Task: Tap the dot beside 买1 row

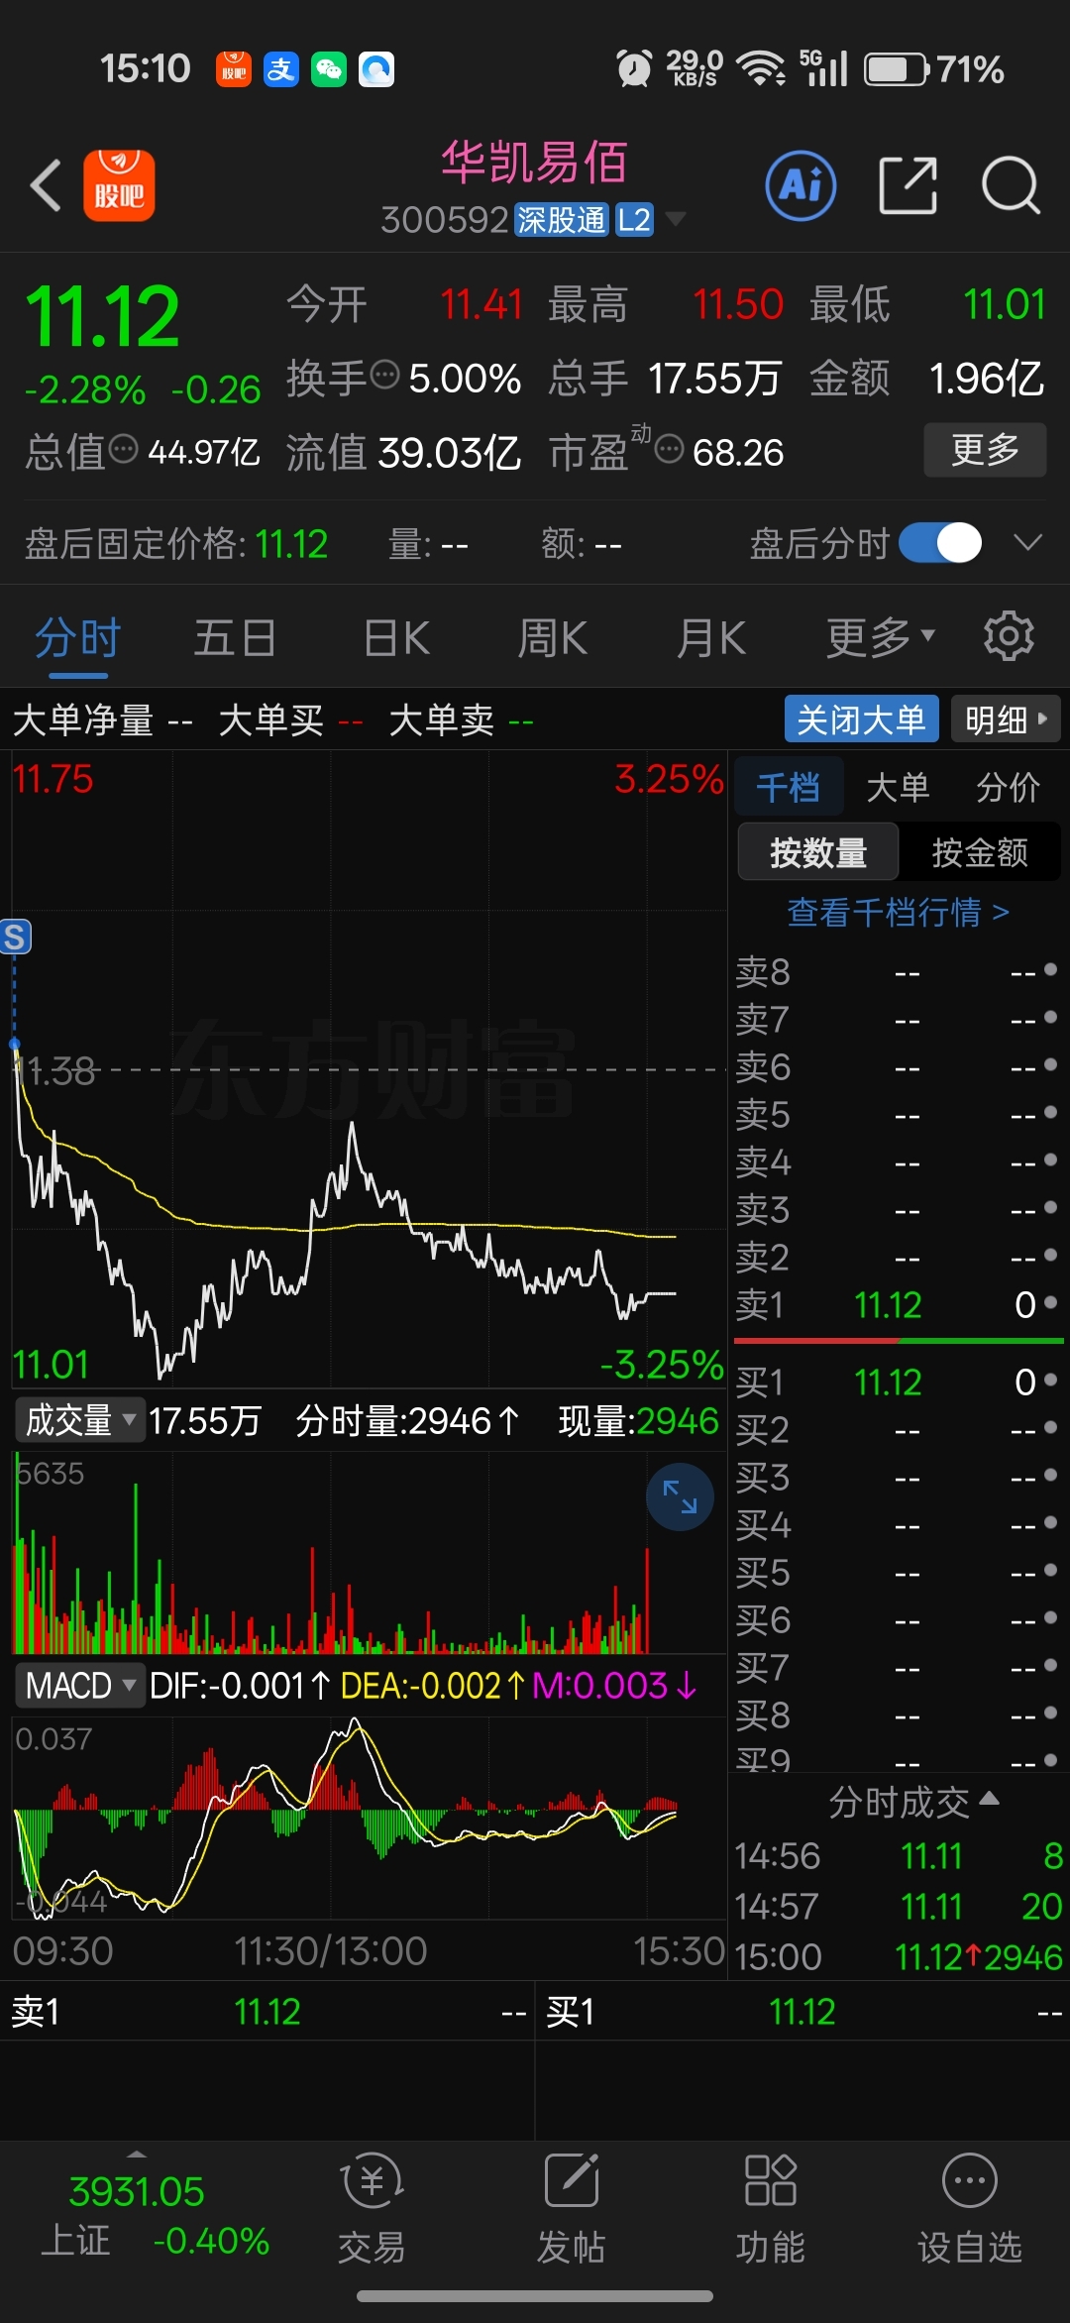Action: click(1050, 1380)
